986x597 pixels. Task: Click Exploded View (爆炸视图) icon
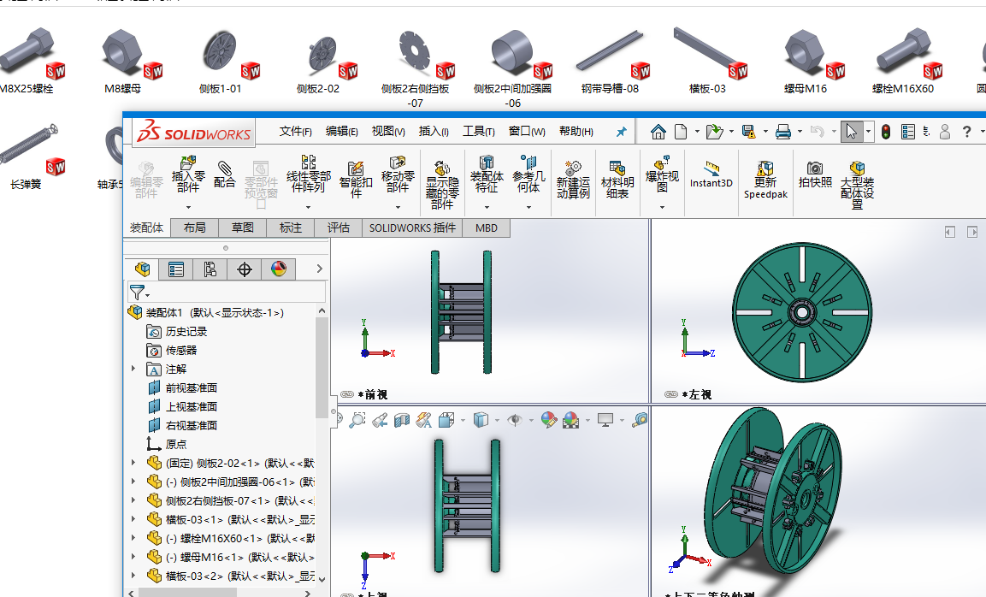[662, 163]
